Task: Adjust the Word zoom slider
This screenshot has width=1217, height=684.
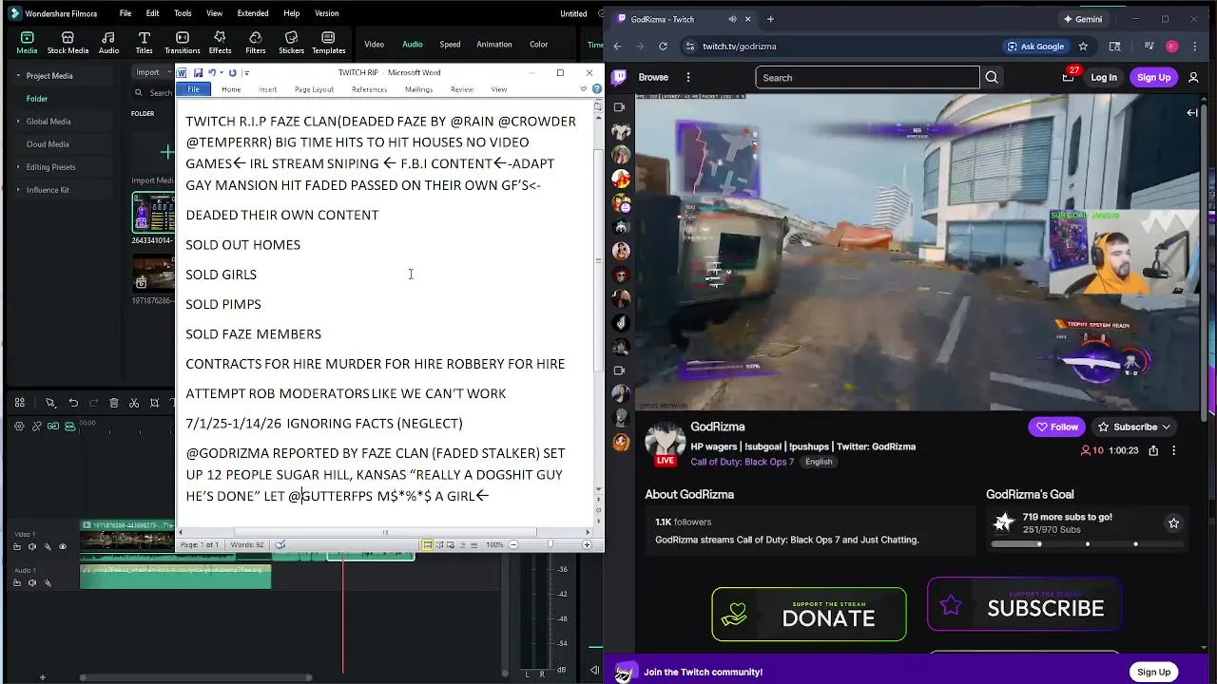Action: [550, 544]
